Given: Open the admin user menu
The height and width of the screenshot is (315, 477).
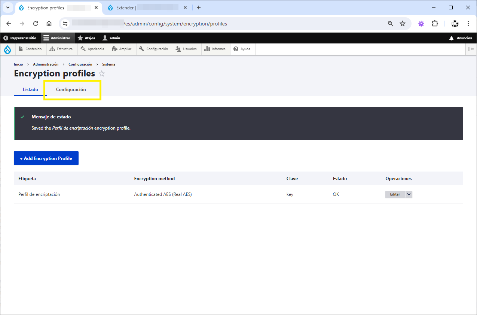Looking at the screenshot, I should [x=111, y=38].
